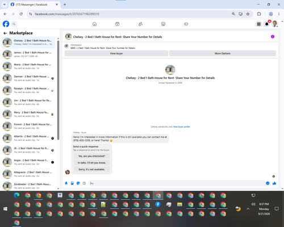Open the Maria conversation
Screen dimensions: 284x227
coord(28,66)
